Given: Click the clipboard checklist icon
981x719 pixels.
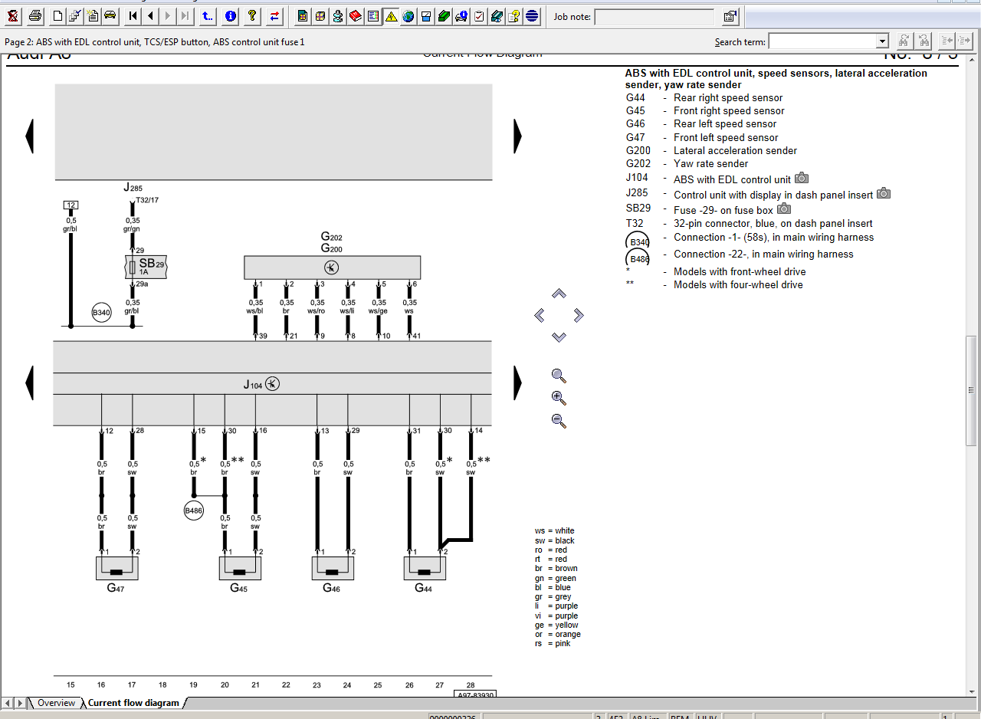Looking at the screenshot, I should [479, 15].
